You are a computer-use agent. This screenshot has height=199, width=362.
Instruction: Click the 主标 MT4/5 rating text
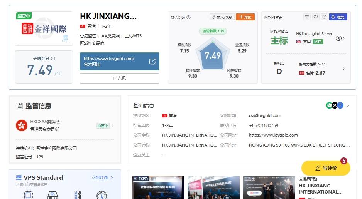[279, 40]
